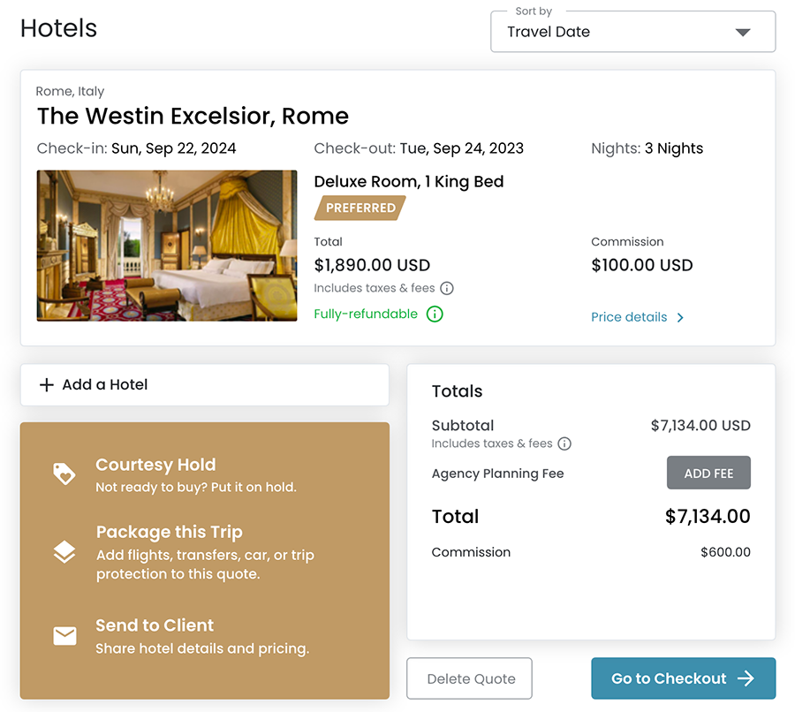This screenshot has width=795, height=712.
Task: Choose Package this Trip option
Action: [x=169, y=532]
